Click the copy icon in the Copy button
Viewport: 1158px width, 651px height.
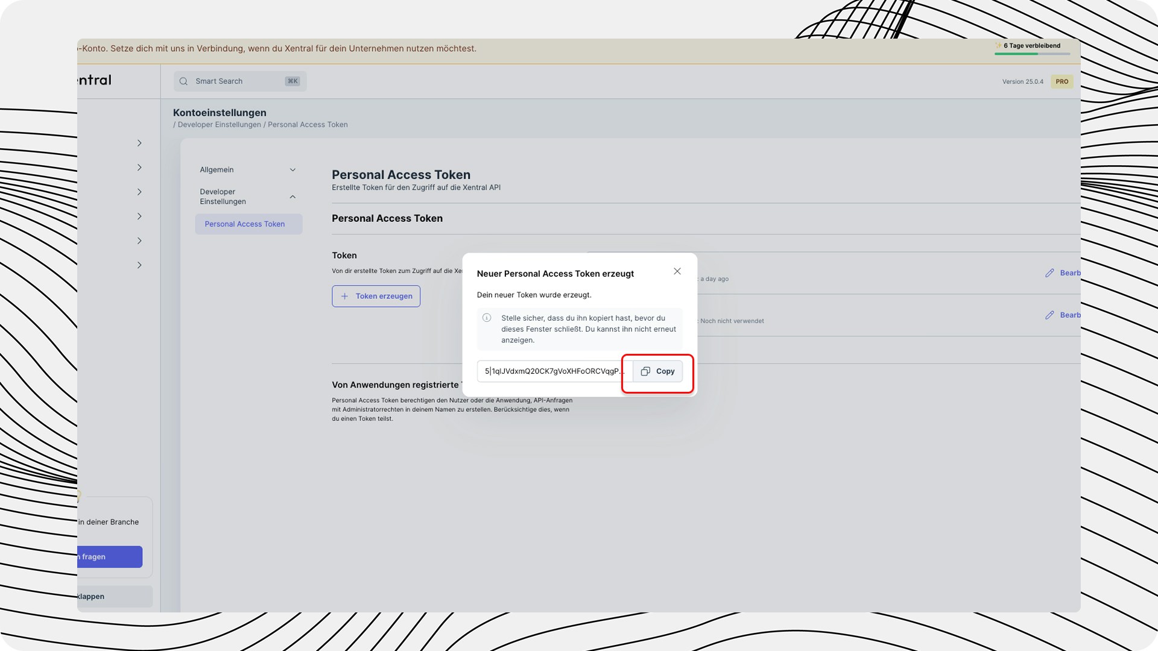point(645,371)
